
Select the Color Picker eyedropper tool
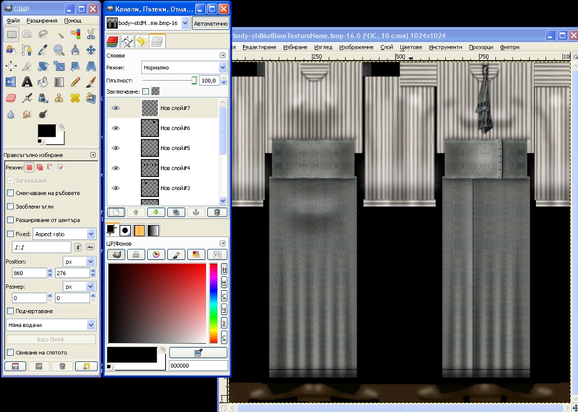pos(43,50)
